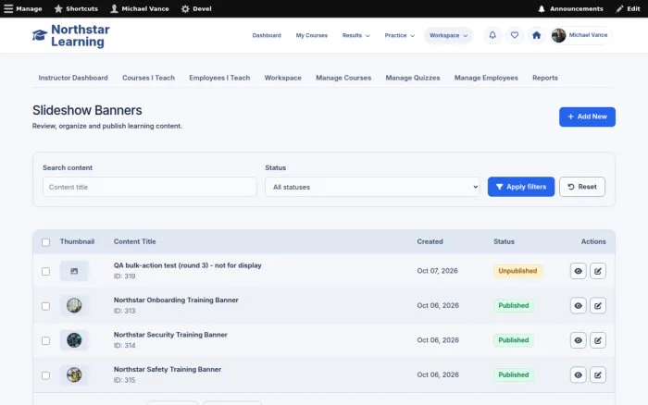Open the Devel gear menu
Screen dimensions: 648x405
coord(196,8)
